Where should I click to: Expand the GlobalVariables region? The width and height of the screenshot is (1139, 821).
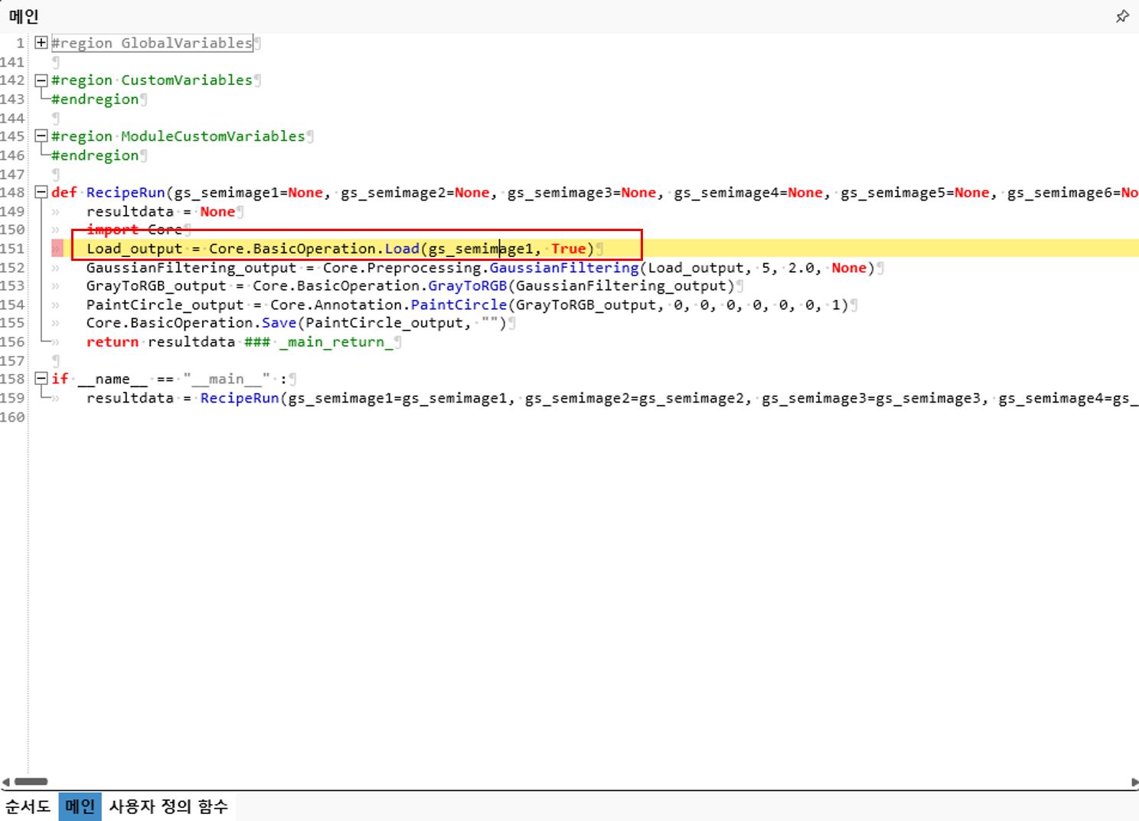41,43
